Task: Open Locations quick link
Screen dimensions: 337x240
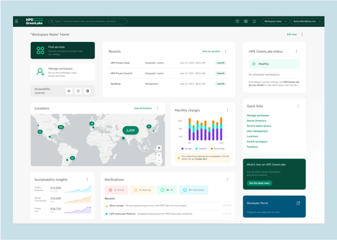Action: (252, 137)
